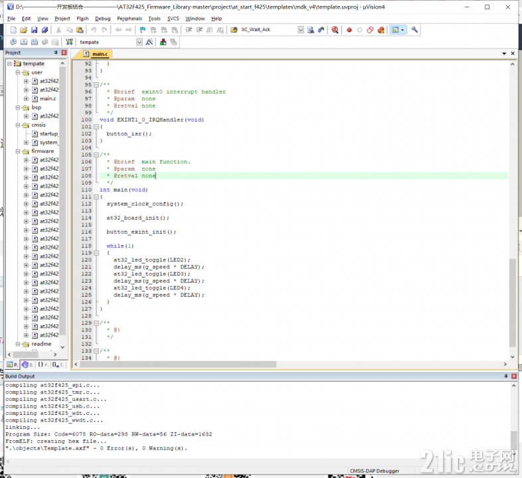Image resolution: width=522 pixels, height=478 pixels.
Task: Paste from clipboard toolbar icon
Action: click(x=80, y=30)
